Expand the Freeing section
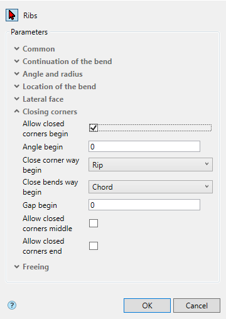The width and height of the screenshot is (226, 319). 17,267
